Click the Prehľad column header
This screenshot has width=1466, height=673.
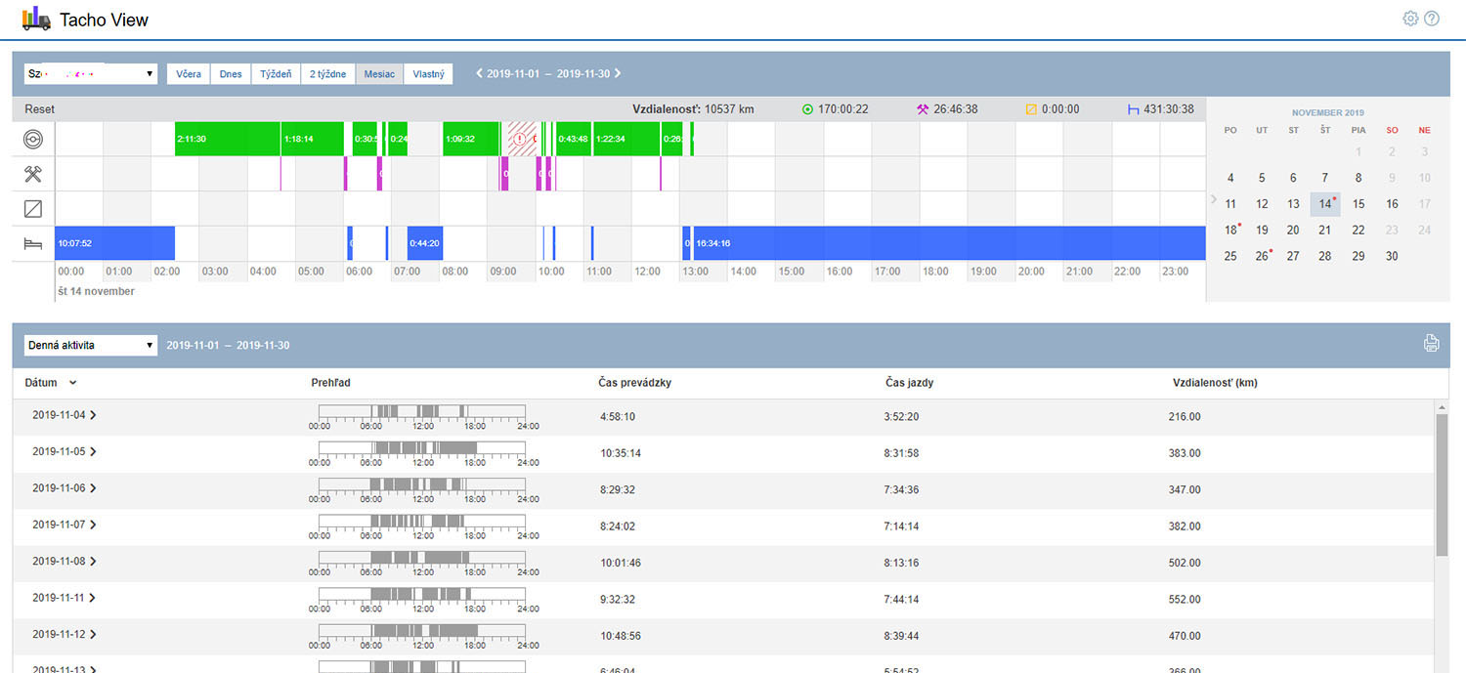(x=330, y=383)
